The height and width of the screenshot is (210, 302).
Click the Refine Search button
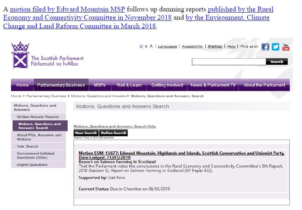113,133
